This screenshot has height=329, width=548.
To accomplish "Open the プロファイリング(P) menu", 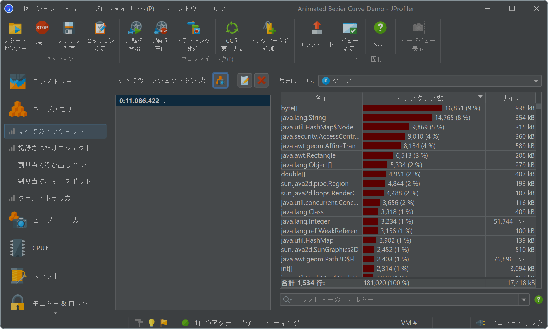I will tap(124, 9).
